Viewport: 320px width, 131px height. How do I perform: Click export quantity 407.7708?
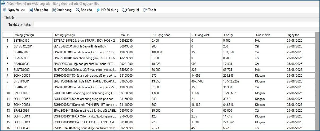click(x=206, y=81)
